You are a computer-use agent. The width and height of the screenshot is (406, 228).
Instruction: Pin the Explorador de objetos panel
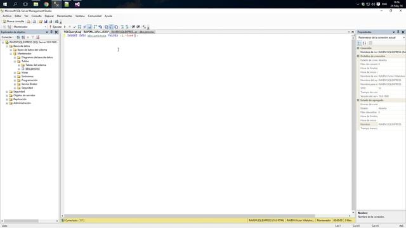51,32
